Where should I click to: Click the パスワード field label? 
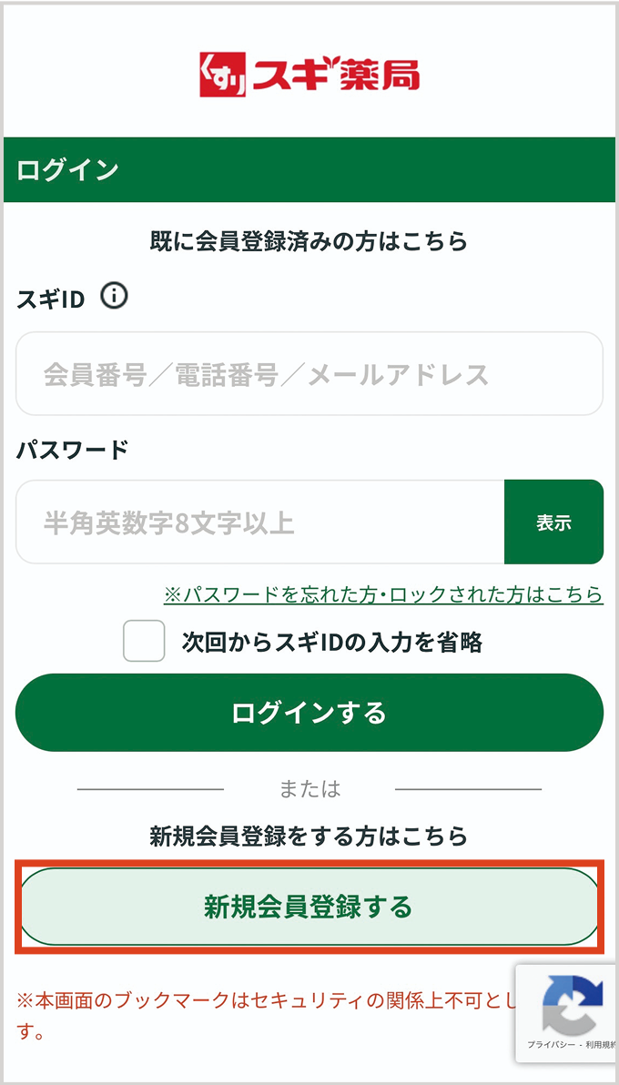73,449
